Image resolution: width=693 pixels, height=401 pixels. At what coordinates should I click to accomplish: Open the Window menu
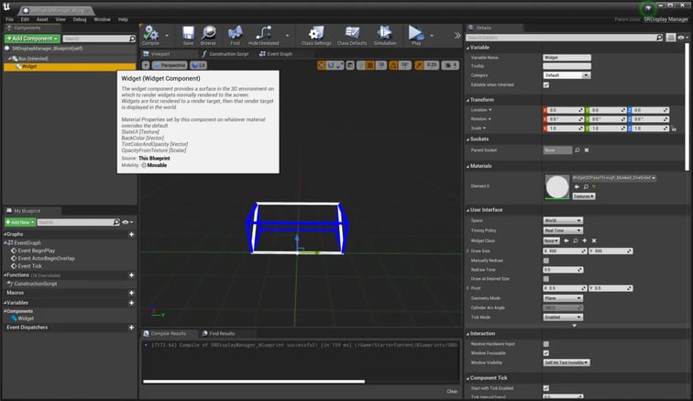click(x=102, y=18)
